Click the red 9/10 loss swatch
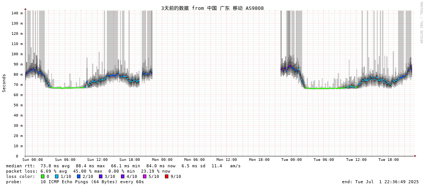Viewport: 425px width, 187px height. [x=166, y=176]
